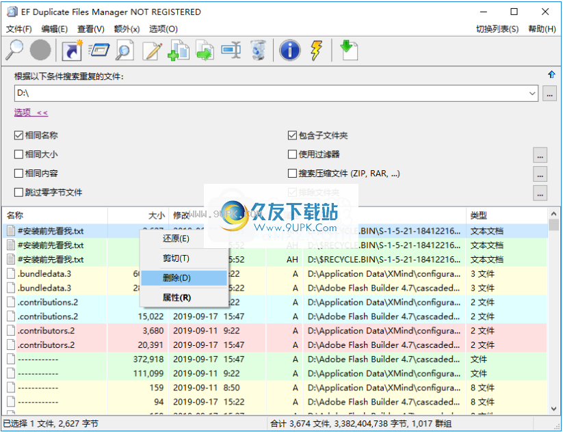Click the 类型 column header
Image resolution: width=563 pixels, height=432 pixels.
(507, 215)
